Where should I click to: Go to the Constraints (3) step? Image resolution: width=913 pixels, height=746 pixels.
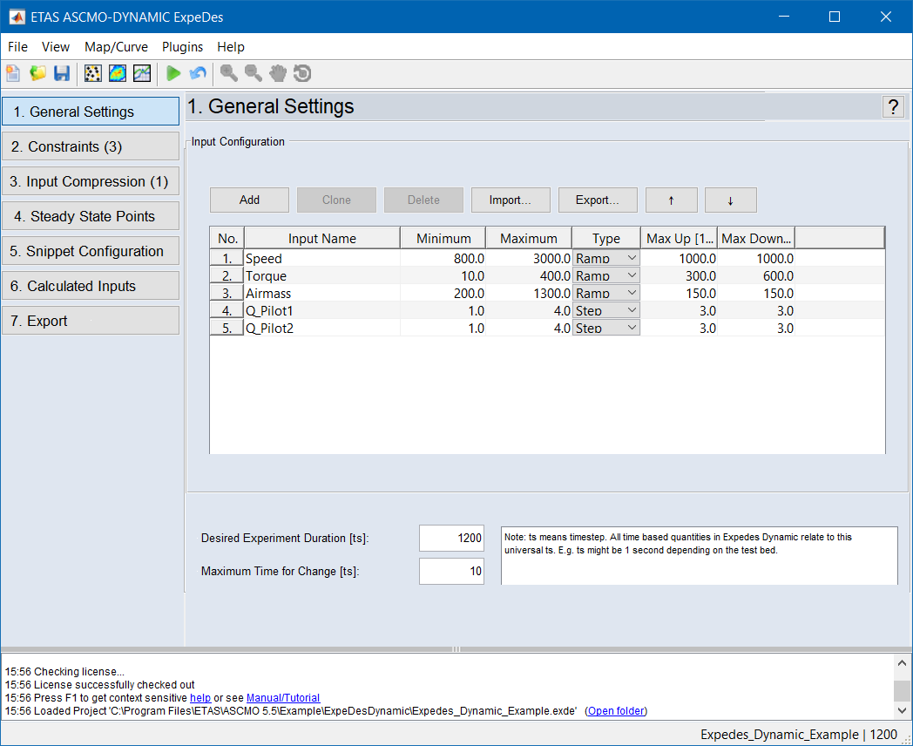tap(91, 146)
